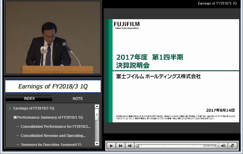This screenshot has height=154, width=243.
Task: Click the 00:00/15:09 time display
Action: (x=210, y=146)
